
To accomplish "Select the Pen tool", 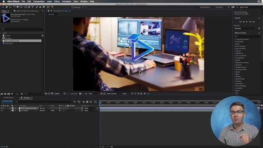I will point(29,7).
